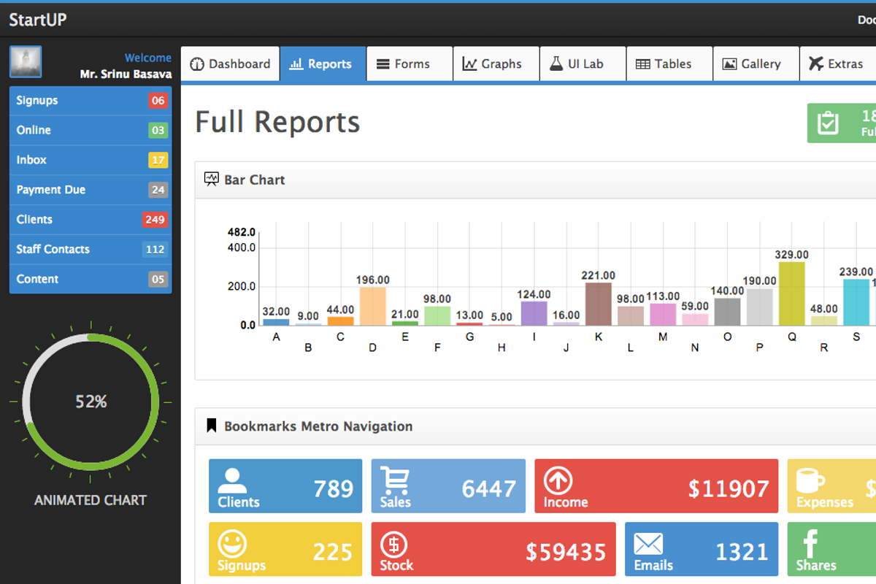Open Inbox in the sidebar
The width and height of the screenshot is (876, 584).
click(91, 160)
